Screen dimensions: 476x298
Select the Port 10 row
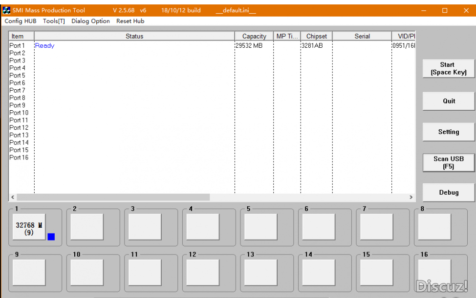coord(212,113)
